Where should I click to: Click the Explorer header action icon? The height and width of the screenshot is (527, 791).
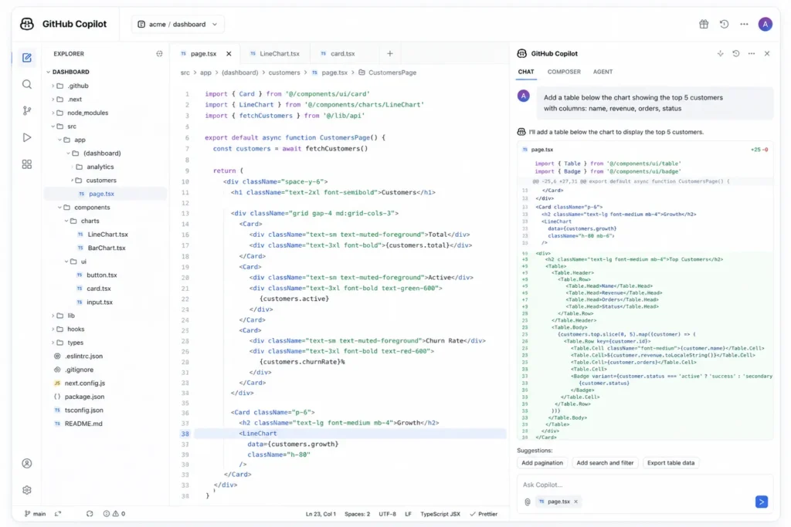coord(159,53)
